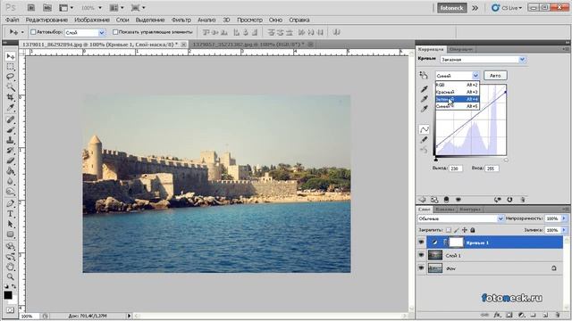Enable Показать управляющие элементы checkbox

tap(115, 32)
